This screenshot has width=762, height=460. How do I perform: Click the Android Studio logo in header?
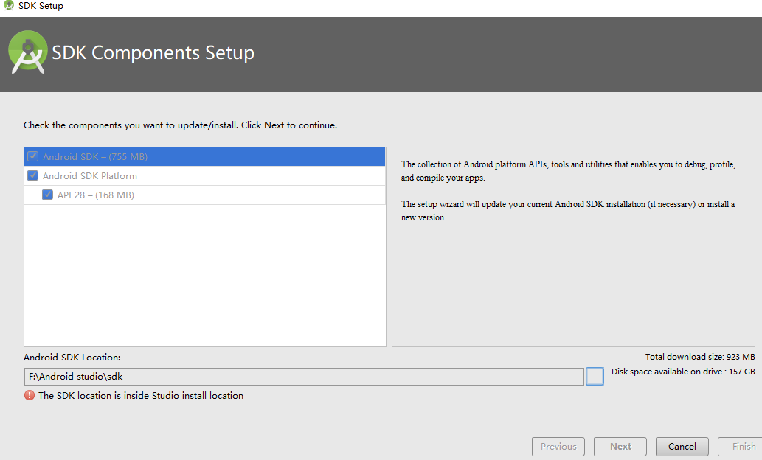[x=28, y=52]
